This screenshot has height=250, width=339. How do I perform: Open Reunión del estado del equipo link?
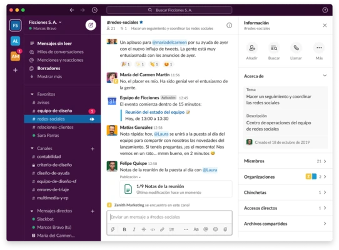click(154, 112)
